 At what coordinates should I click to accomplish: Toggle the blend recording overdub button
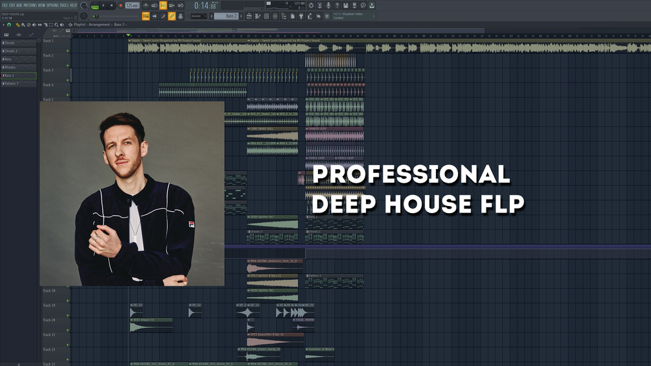point(172,5)
